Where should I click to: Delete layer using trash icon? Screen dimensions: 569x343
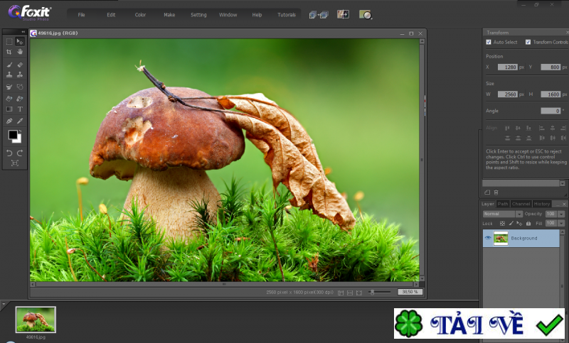tap(496, 192)
